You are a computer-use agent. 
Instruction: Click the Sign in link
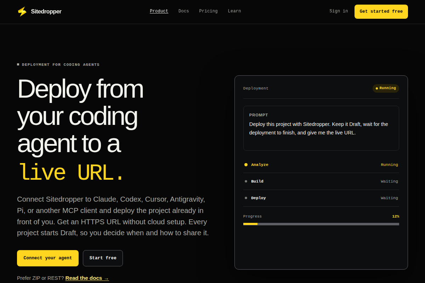339,11
